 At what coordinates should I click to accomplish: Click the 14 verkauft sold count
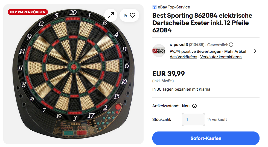tap(217, 120)
